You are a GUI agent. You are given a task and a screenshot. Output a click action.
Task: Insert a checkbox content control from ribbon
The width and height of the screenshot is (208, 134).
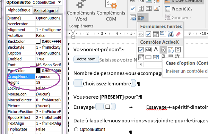point(133,9)
